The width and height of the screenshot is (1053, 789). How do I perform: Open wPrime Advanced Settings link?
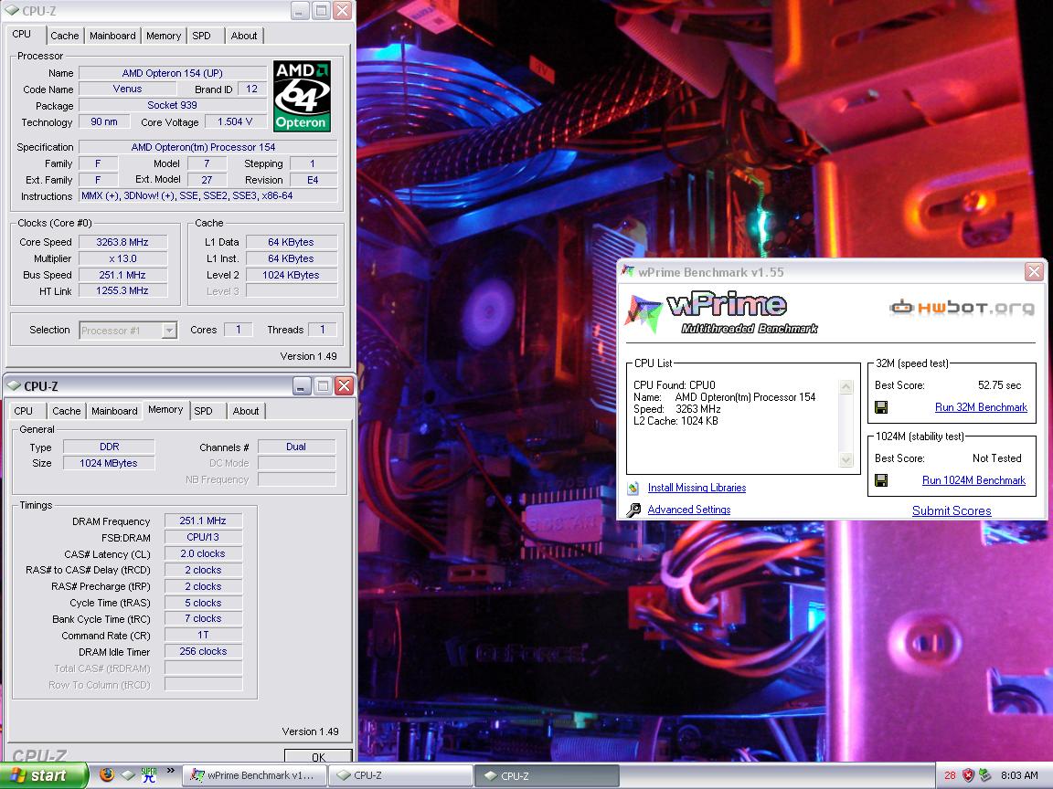(689, 510)
